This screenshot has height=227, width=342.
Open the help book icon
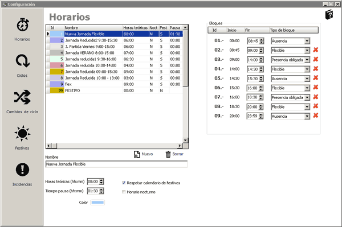pyautogui.click(x=329, y=15)
